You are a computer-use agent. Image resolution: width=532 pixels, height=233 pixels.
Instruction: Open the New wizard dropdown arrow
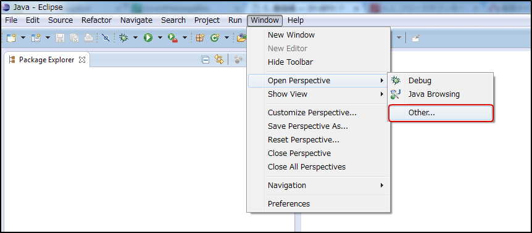[x=23, y=38]
